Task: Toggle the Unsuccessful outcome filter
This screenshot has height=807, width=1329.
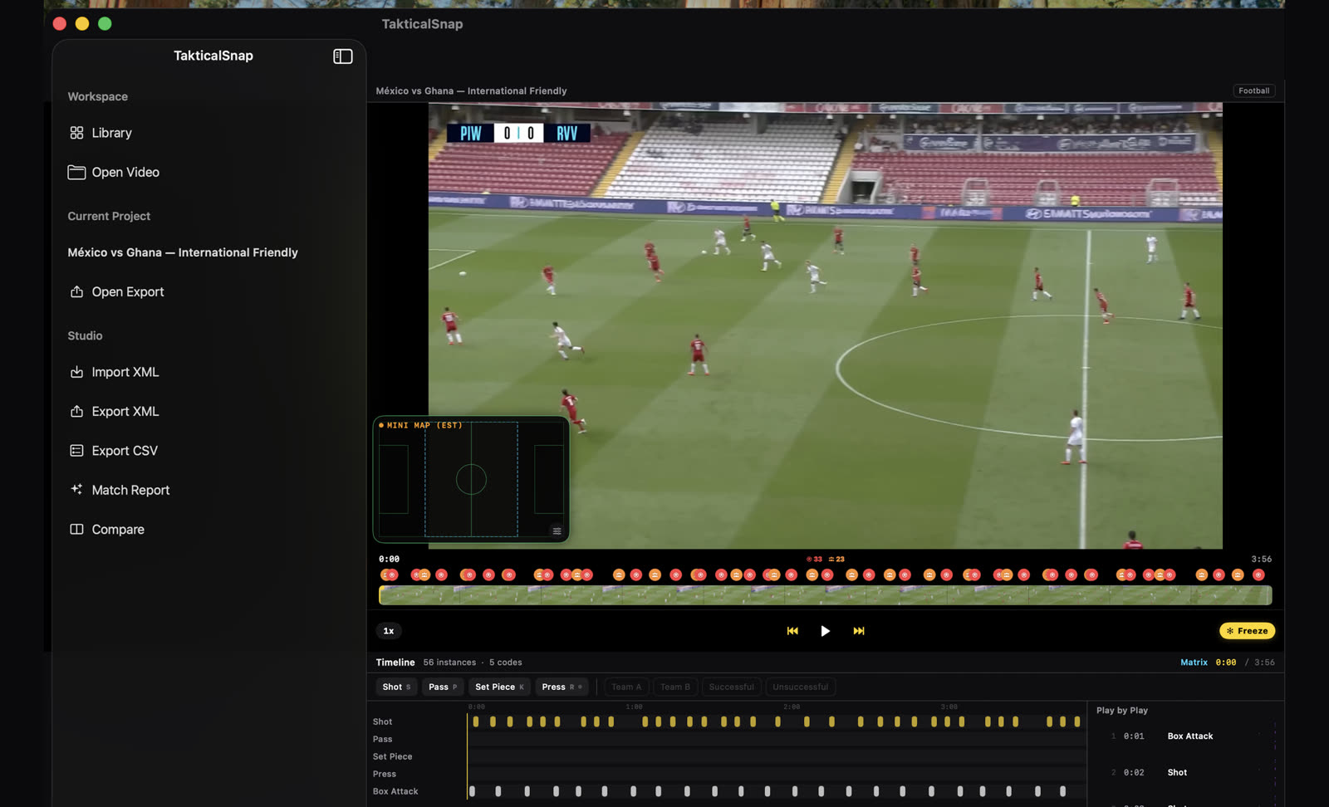Action: 800,687
